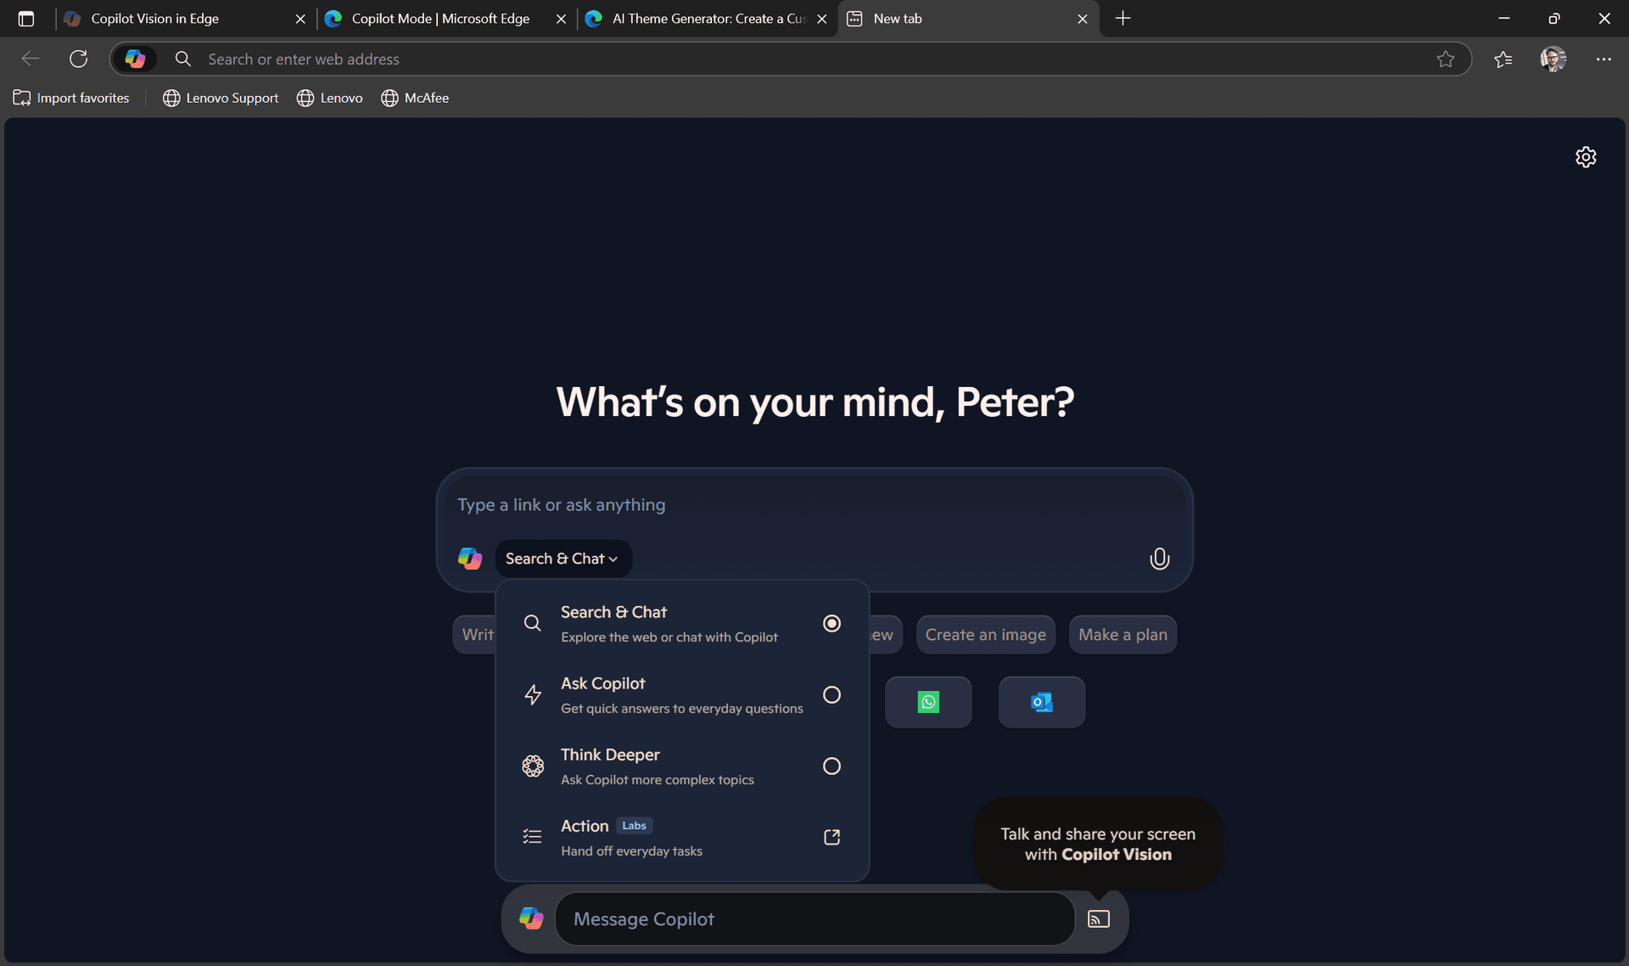The width and height of the screenshot is (1629, 966).
Task: Click the Create an image suggestion
Action: pos(985,635)
